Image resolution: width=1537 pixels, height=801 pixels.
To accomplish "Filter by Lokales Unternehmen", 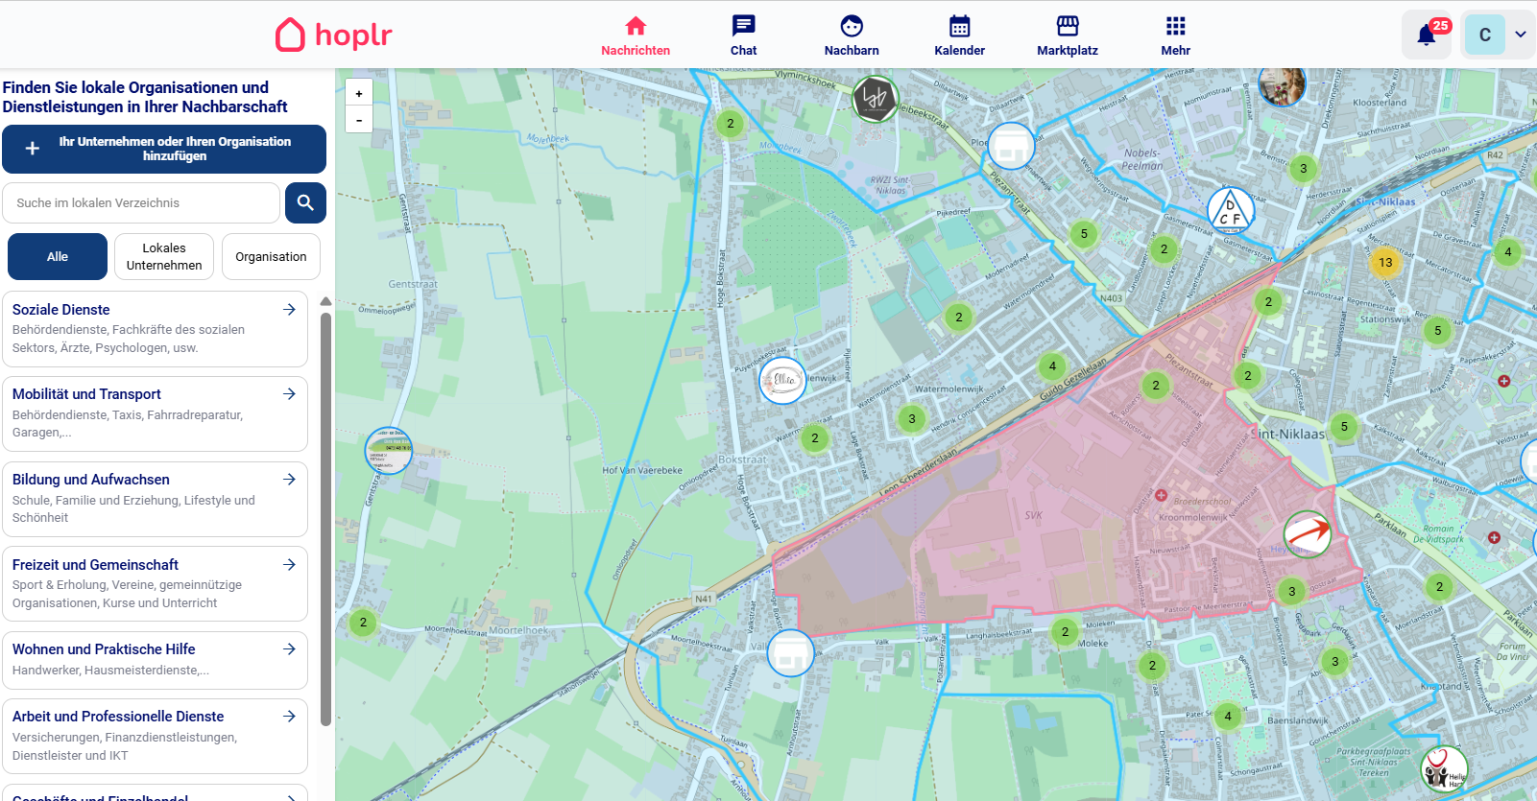I will 164,257.
